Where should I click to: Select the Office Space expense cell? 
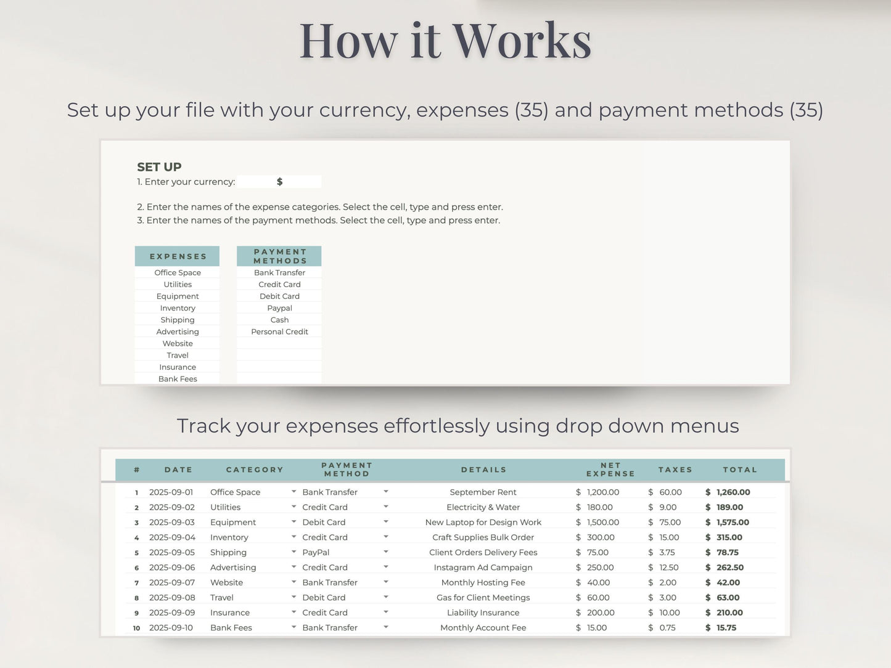point(178,272)
